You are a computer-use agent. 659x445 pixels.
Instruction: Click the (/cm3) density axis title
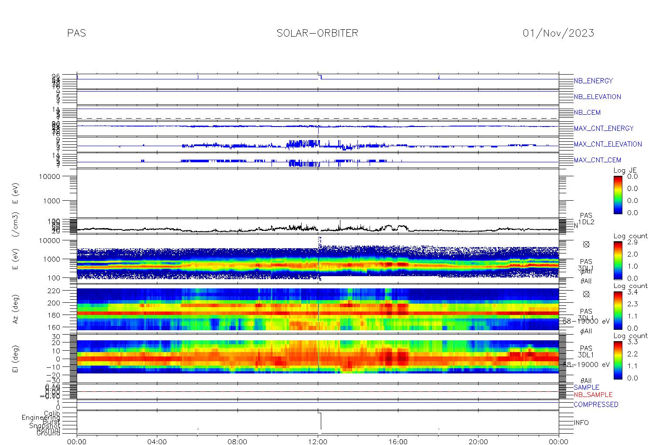pyautogui.click(x=16, y=226)
